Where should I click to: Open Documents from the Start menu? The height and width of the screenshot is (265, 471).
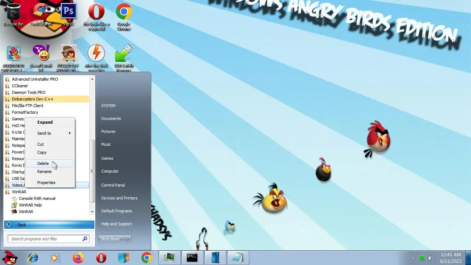coord(111,119)
